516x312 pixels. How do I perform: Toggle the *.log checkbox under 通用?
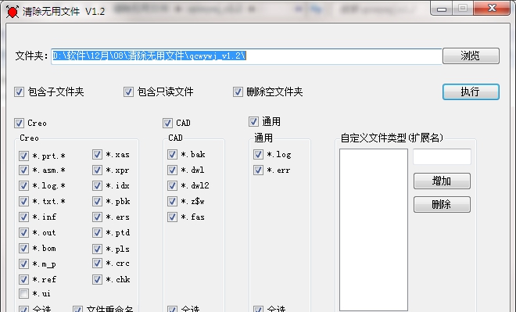click(258, 154)
